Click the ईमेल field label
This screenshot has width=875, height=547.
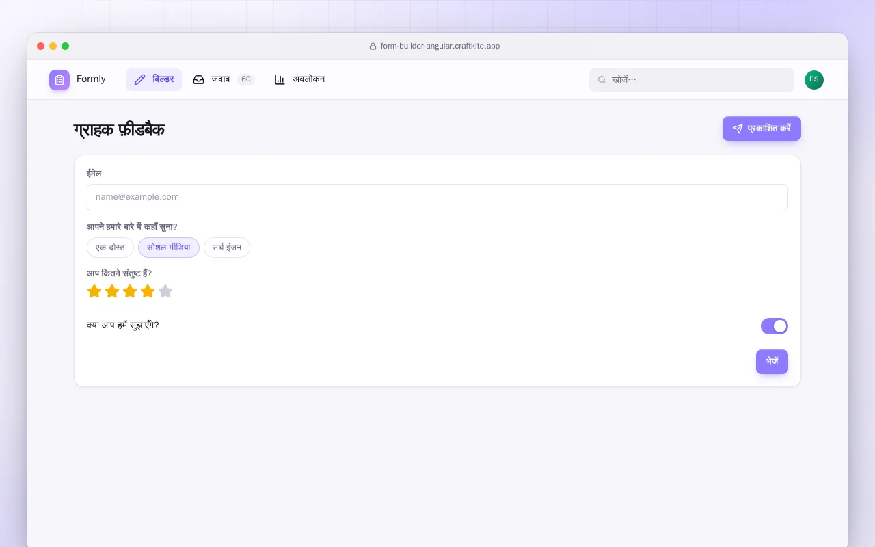[x=94, y=174]
